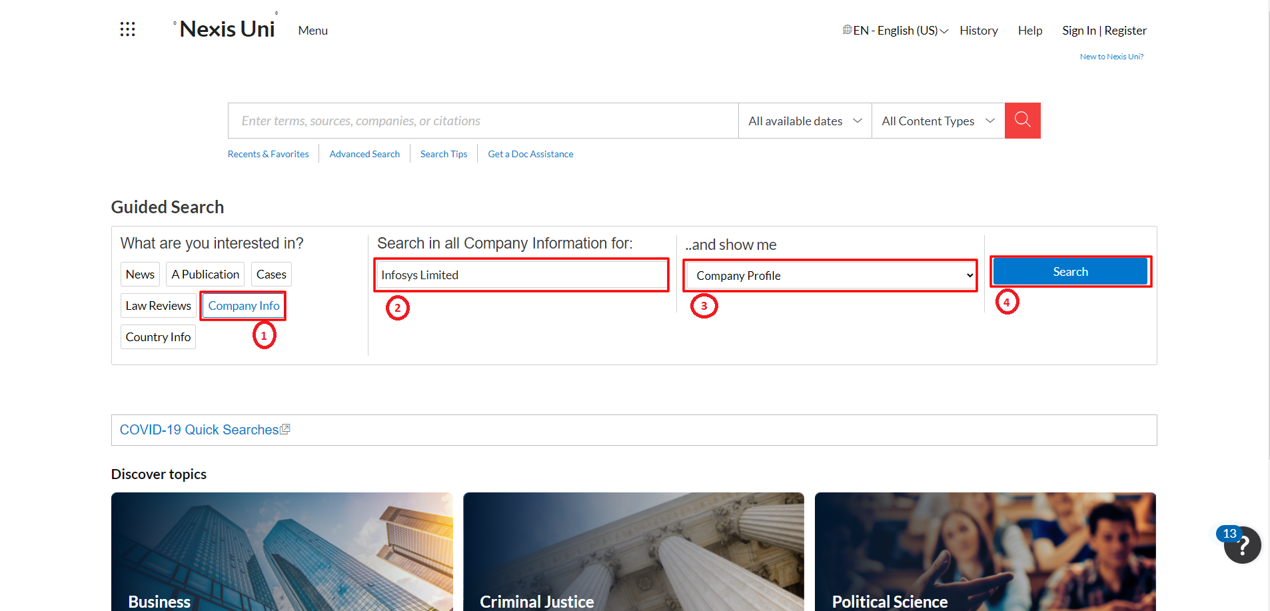
Task: Click the globe language icon
Action: [847, 30]
